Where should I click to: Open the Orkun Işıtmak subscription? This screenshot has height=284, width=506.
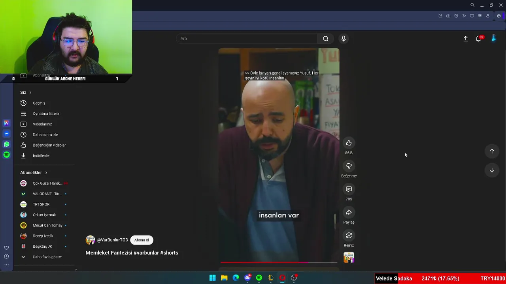point(44,215)
